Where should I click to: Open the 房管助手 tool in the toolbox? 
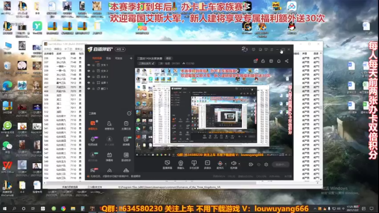coord(109,125)
